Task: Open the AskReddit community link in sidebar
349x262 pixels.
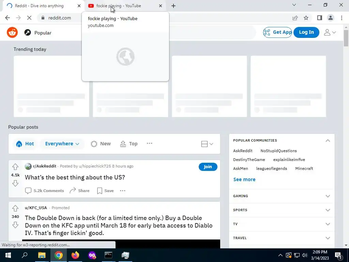Action: click(243, 151)
